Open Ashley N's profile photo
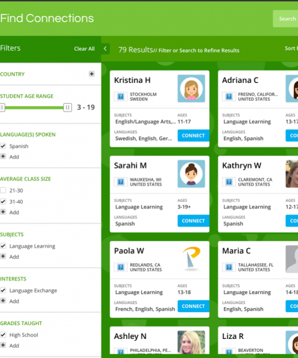Viewport: 298px width, 358px height. pos(191,342)
